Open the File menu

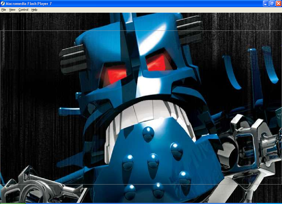4,10
